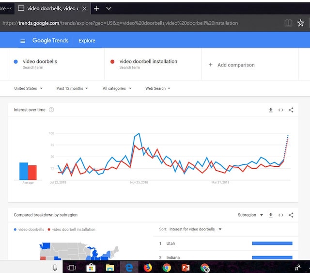Open Microsoft Store from taskbar
Image resolution: width=310 pixels, height=273 pixels.
click(91, 268)
